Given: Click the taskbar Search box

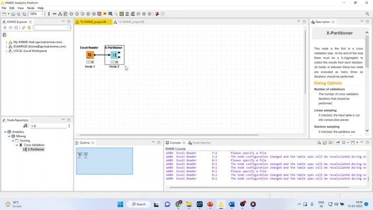Looking at the screenshot, I should point(139,204).
